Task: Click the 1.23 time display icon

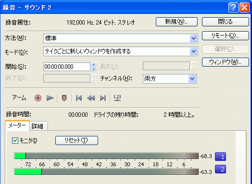Action: 117,98
